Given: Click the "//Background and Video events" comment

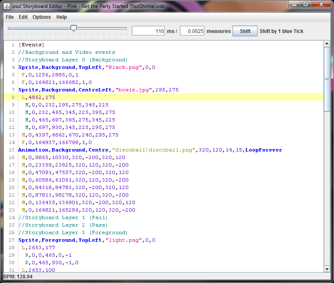Looking at the screenshot, I should [67, 52].
